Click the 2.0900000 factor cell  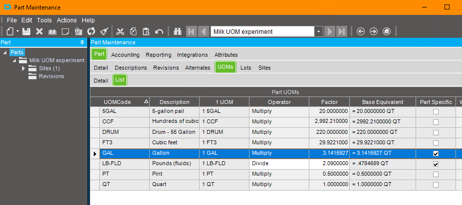pos(329,164)
